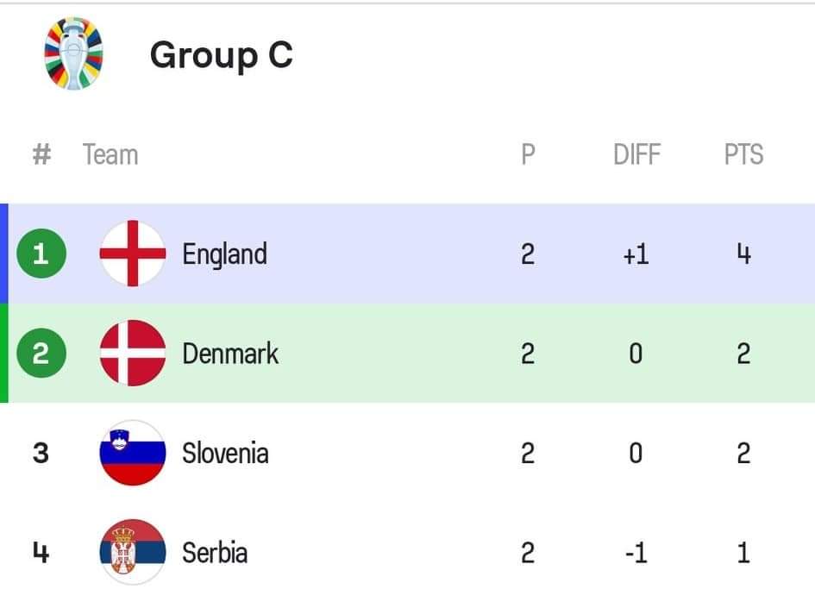This screenshot has width=815, height=614.
Task: Click the P column header
Action: click(528, 155)
